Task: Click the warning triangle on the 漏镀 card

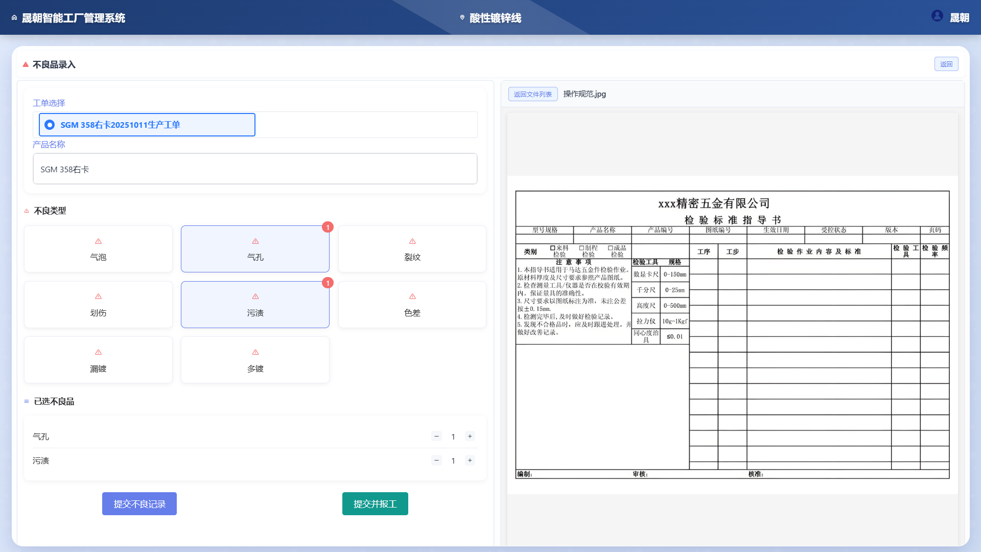Action: coord(98,352)
